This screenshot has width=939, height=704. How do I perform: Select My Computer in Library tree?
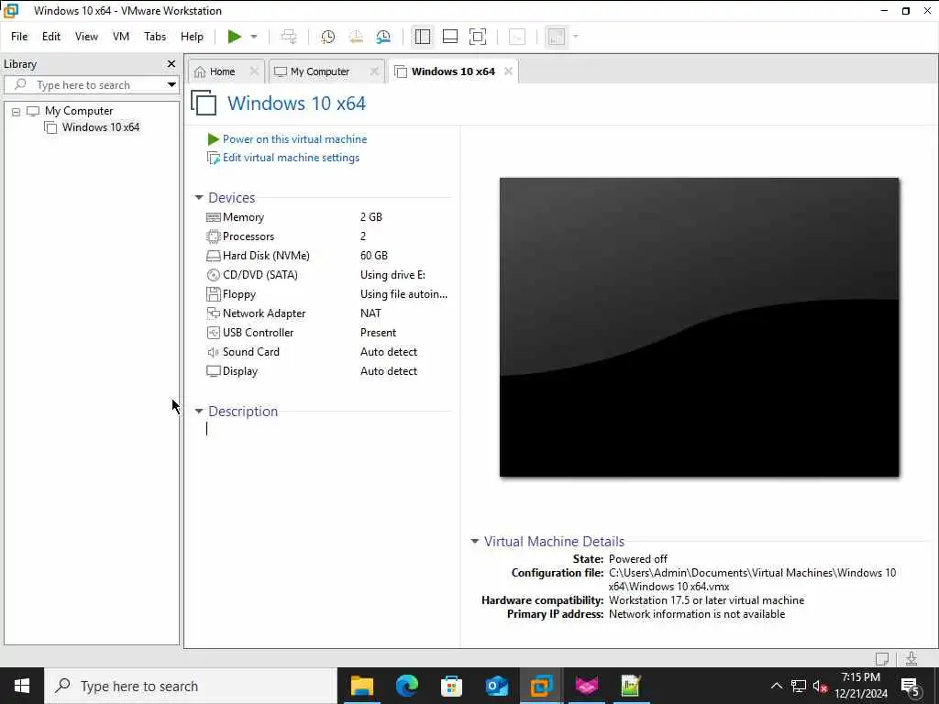(79, 111)
